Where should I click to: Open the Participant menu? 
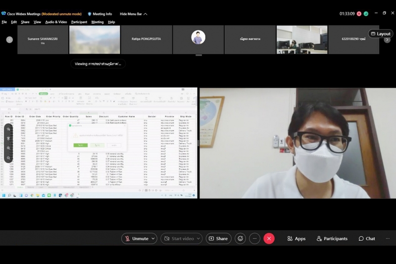click(x=79, y=22)
